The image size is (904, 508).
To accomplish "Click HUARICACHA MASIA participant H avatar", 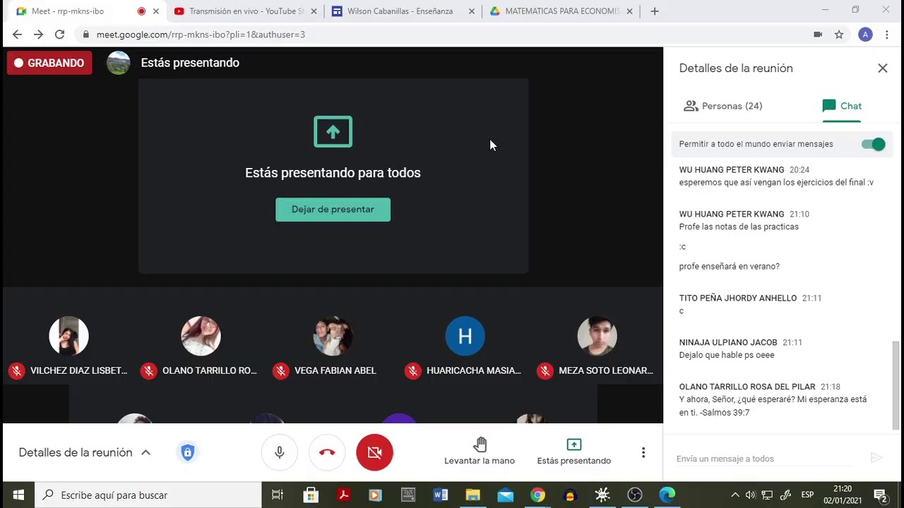I will (x=465, y=336).
